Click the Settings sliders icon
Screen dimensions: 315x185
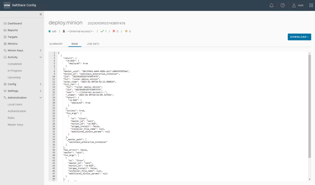(x=5, y=91)
